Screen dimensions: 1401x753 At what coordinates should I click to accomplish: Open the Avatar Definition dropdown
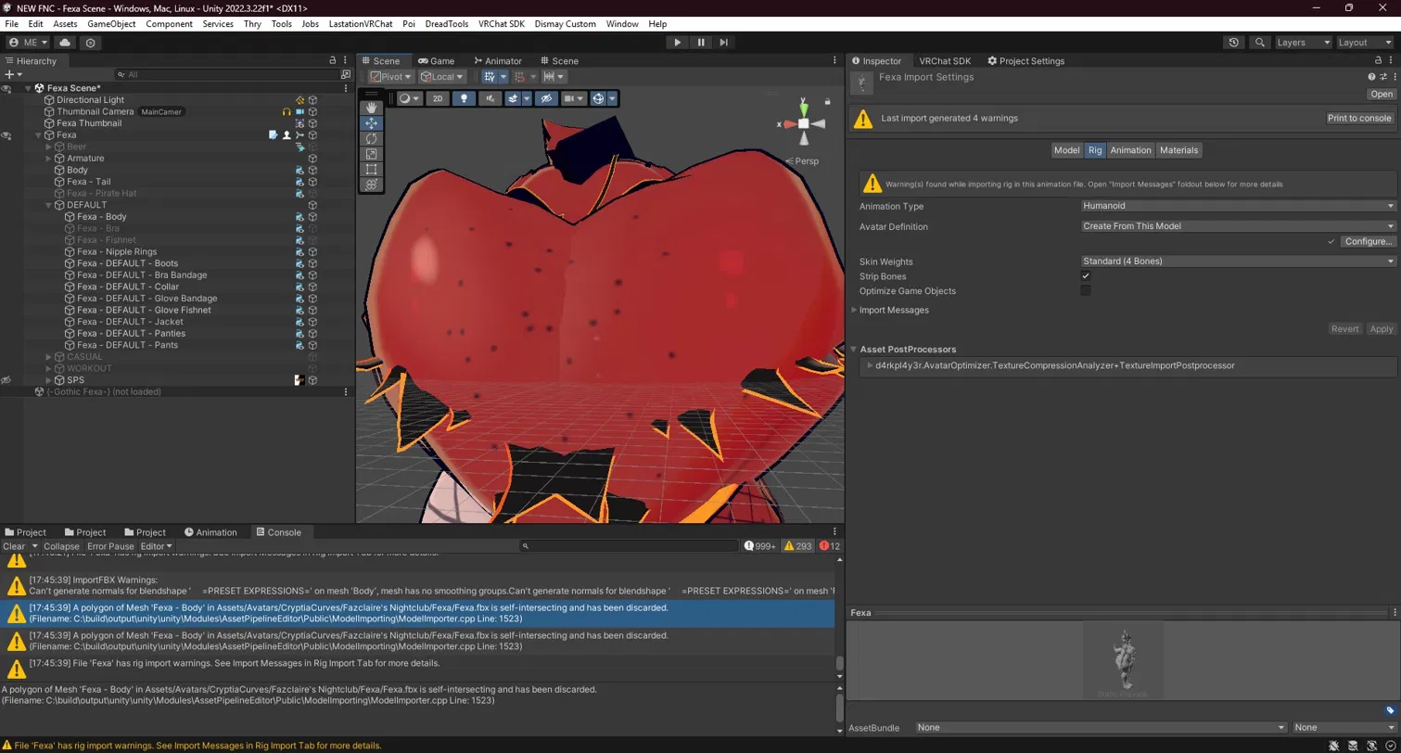coord(1238,226)
